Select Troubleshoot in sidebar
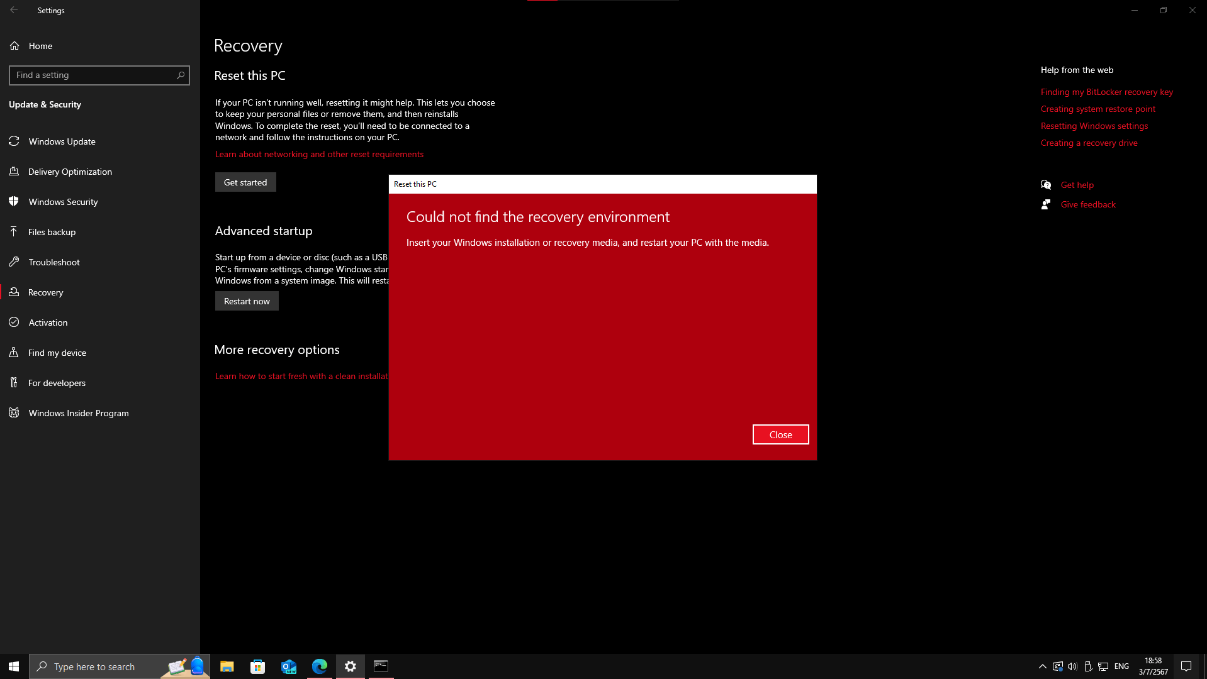 click(x=100, y=262)
